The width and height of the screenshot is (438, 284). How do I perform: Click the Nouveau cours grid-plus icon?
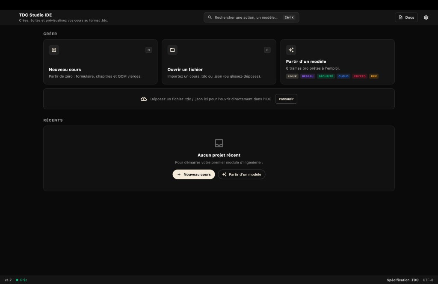[x=54, y=50]
